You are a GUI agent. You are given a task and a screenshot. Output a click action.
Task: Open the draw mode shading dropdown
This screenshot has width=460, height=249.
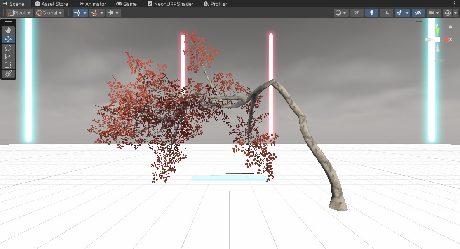coord(340,13)
